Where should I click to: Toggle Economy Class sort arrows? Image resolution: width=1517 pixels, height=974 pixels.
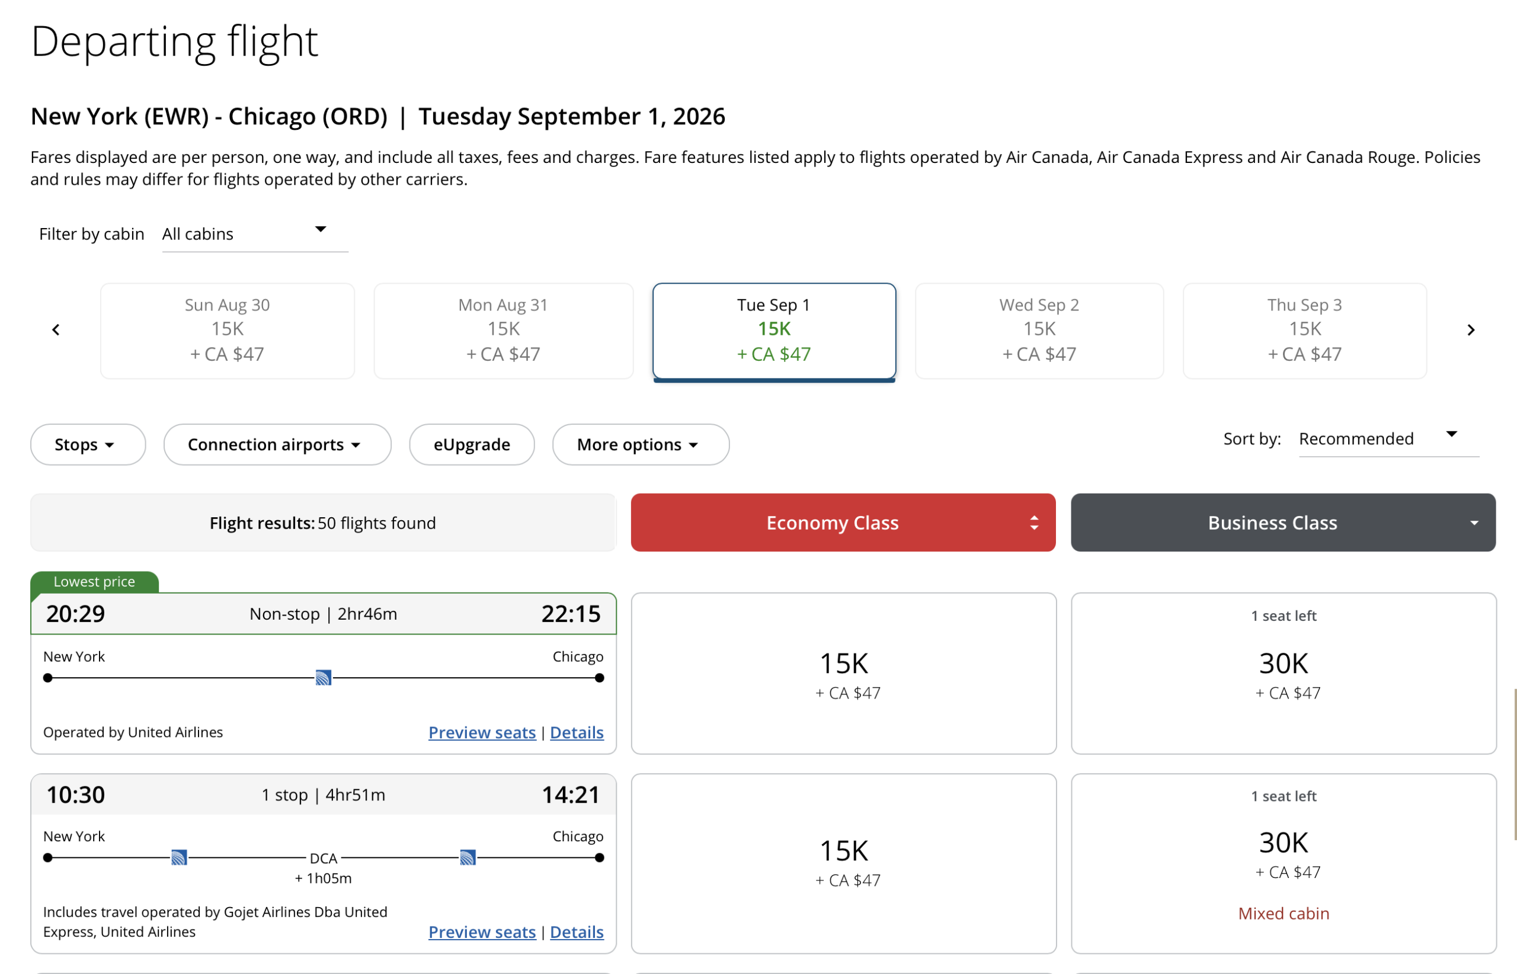click(x=1033, y=523)
